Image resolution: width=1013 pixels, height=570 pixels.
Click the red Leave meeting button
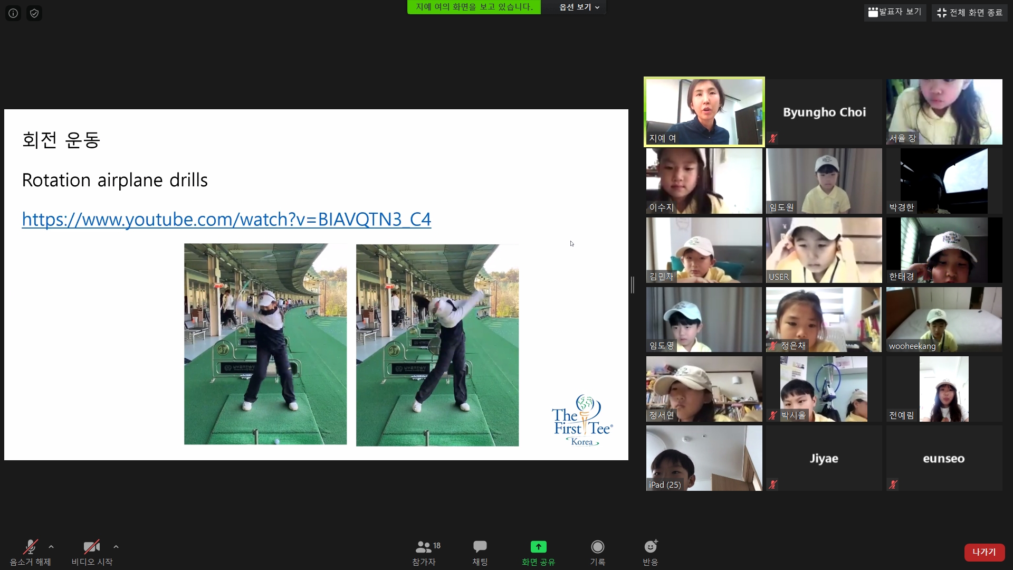[984, 552]
